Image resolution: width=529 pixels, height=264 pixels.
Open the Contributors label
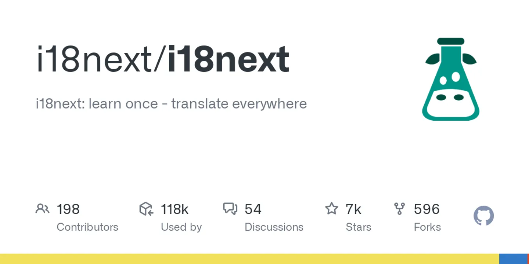pos(87,227)
